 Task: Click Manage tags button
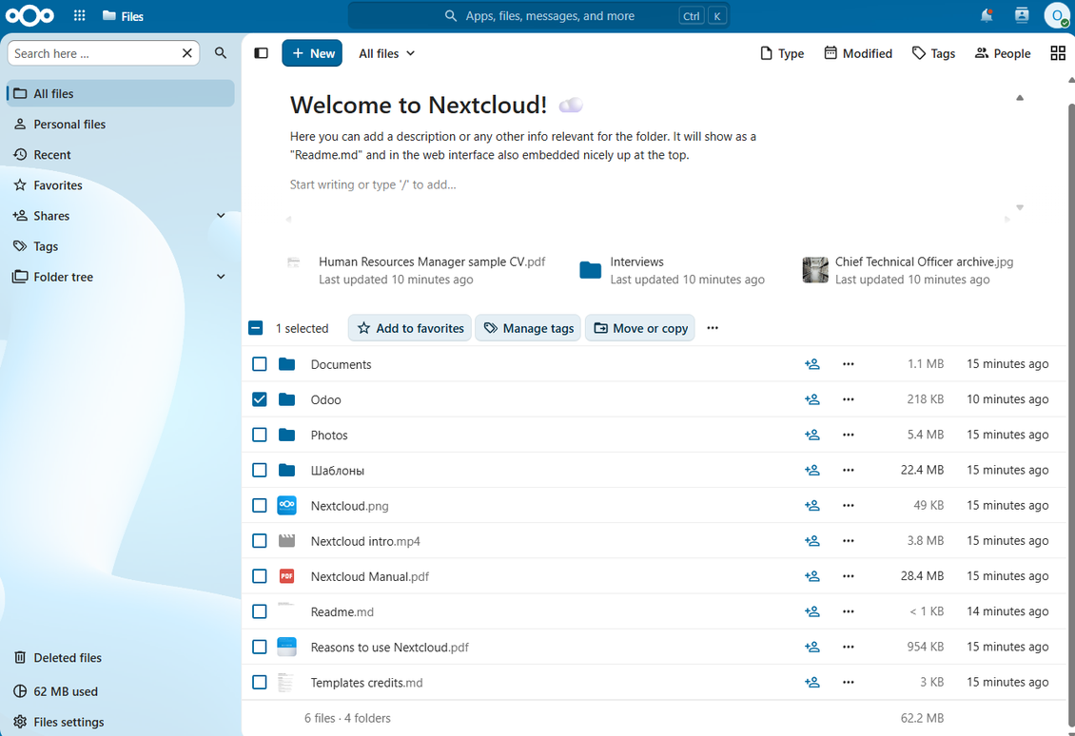(529, 327)
